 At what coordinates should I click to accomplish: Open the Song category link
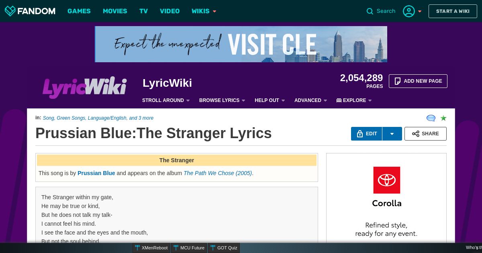tap(48, 118)
